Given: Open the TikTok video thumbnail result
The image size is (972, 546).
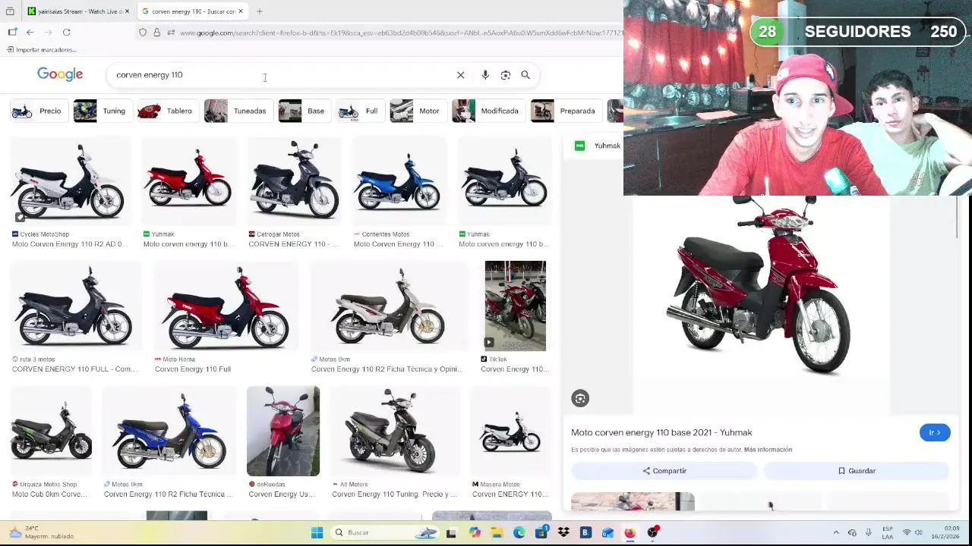Looking at the screenshot, I should (x=515, y=306).
